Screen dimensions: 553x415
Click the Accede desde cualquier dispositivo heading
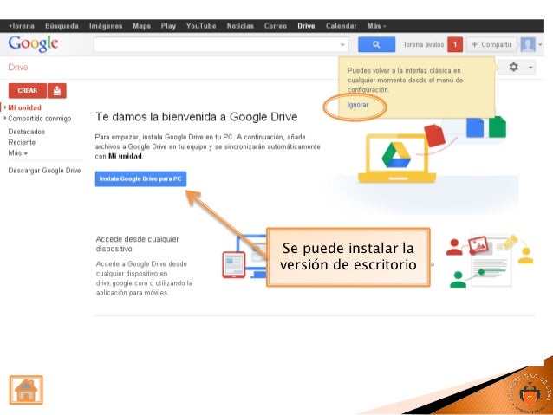138,243
